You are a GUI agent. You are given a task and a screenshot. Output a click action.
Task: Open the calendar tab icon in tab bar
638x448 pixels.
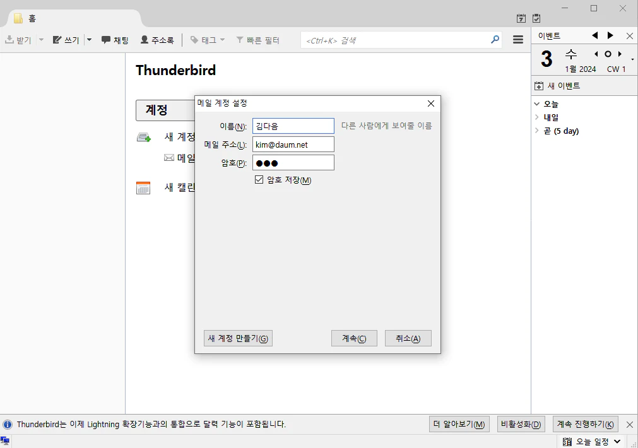tap(521, 18)
